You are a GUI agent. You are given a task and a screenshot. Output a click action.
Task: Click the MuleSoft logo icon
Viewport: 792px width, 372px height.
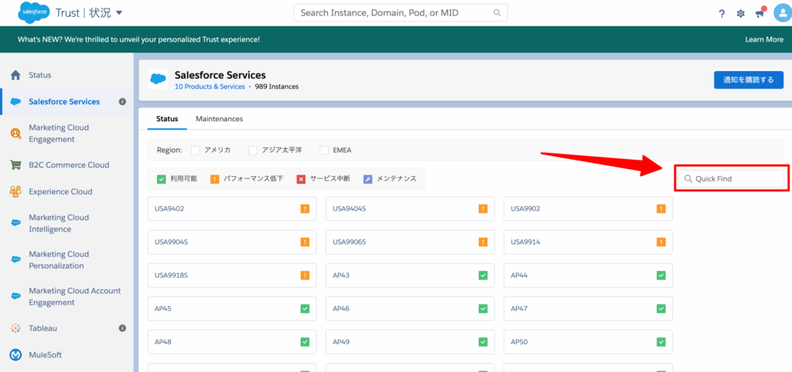click(x=15, y=355)
